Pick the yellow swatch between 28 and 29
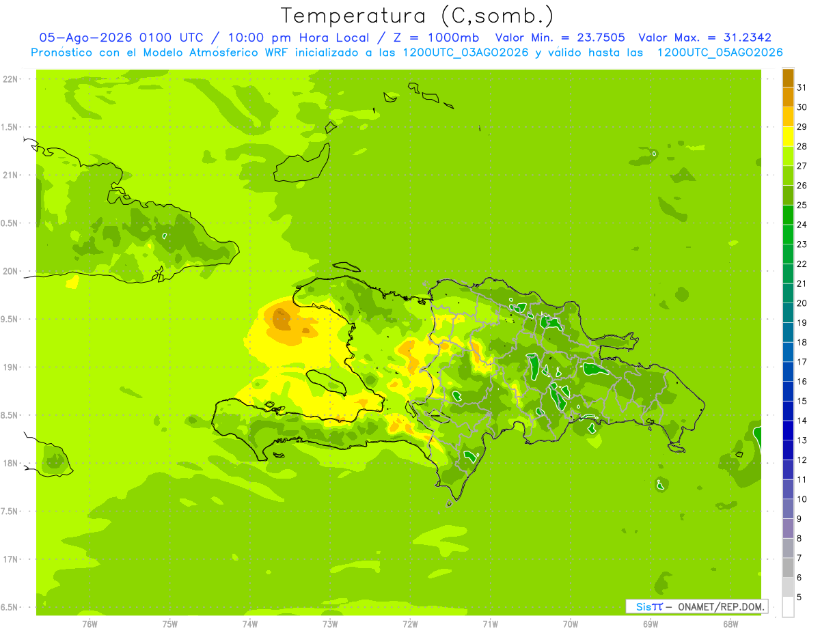The width and height of the screenshot is (820, 633). pyautogui.click(x=788, y=137)
